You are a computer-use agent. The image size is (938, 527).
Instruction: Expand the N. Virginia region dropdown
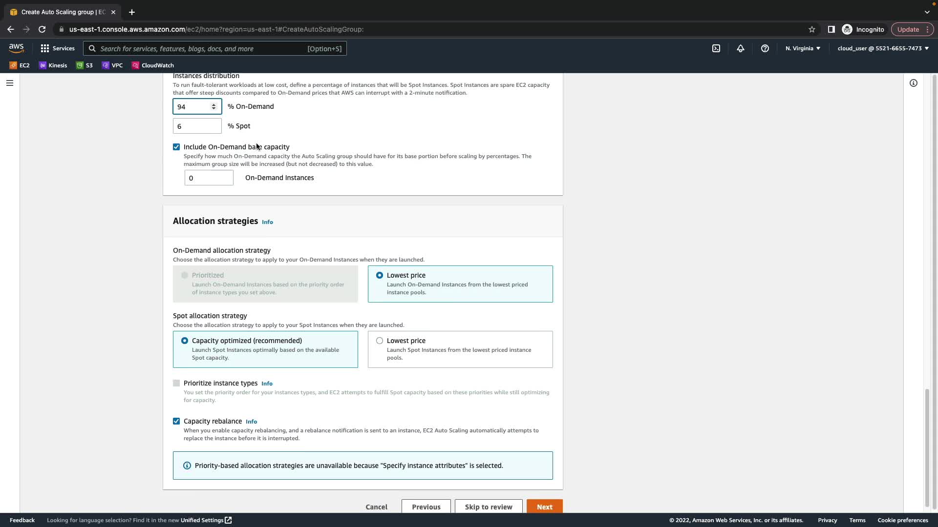[803, 48]
